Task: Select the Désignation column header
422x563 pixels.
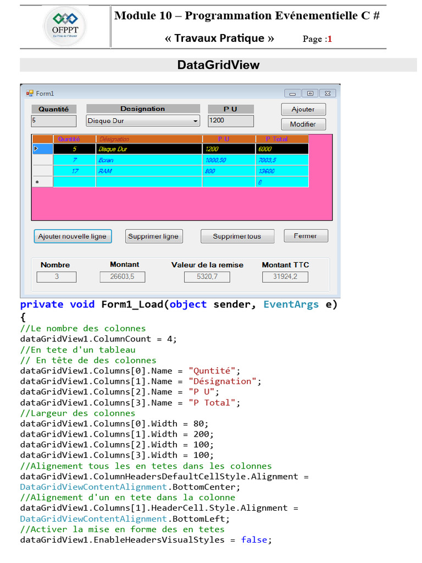Action: (x=149, y=139)
